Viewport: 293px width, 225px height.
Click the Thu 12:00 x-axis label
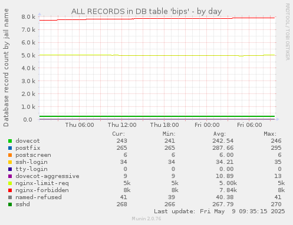coord(122,125)
